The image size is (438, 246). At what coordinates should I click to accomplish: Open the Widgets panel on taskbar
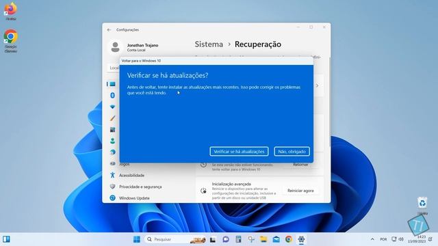click(6, 239)
